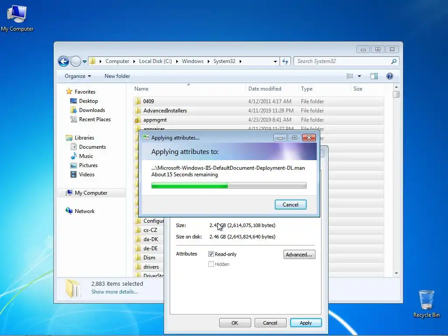Click the Applying attributes title icon
Viewport: 448px width, 336px height.
pyautogui.click(x=146, y=137)
